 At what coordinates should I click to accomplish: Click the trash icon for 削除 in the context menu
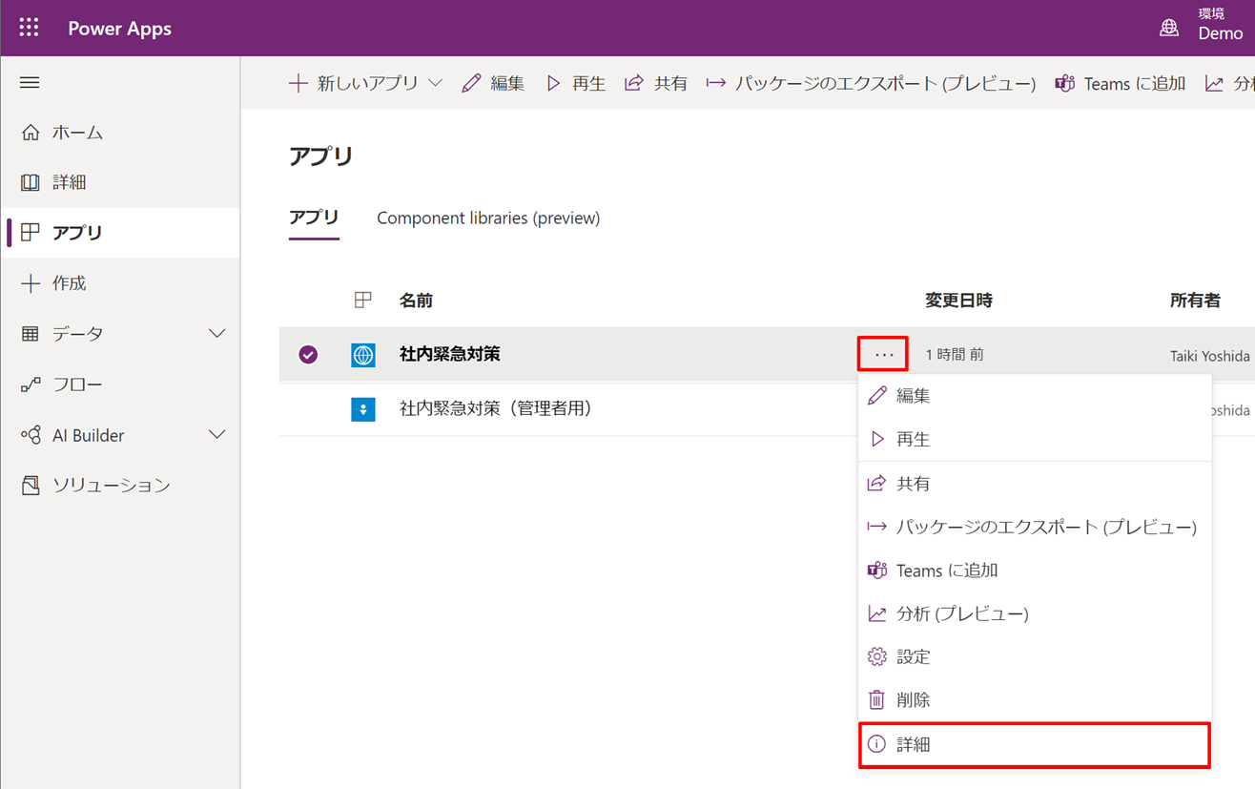coord(876,700)
